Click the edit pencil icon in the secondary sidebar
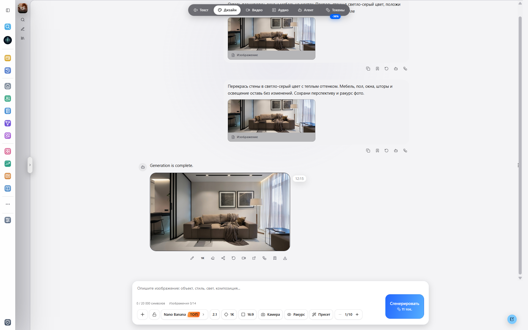The width and height of the screenshot is (528, 330). tap(23, 29)
